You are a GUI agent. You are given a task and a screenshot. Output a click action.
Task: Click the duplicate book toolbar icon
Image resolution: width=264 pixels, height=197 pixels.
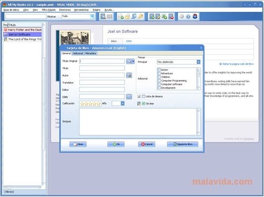(x=164, y=16)
